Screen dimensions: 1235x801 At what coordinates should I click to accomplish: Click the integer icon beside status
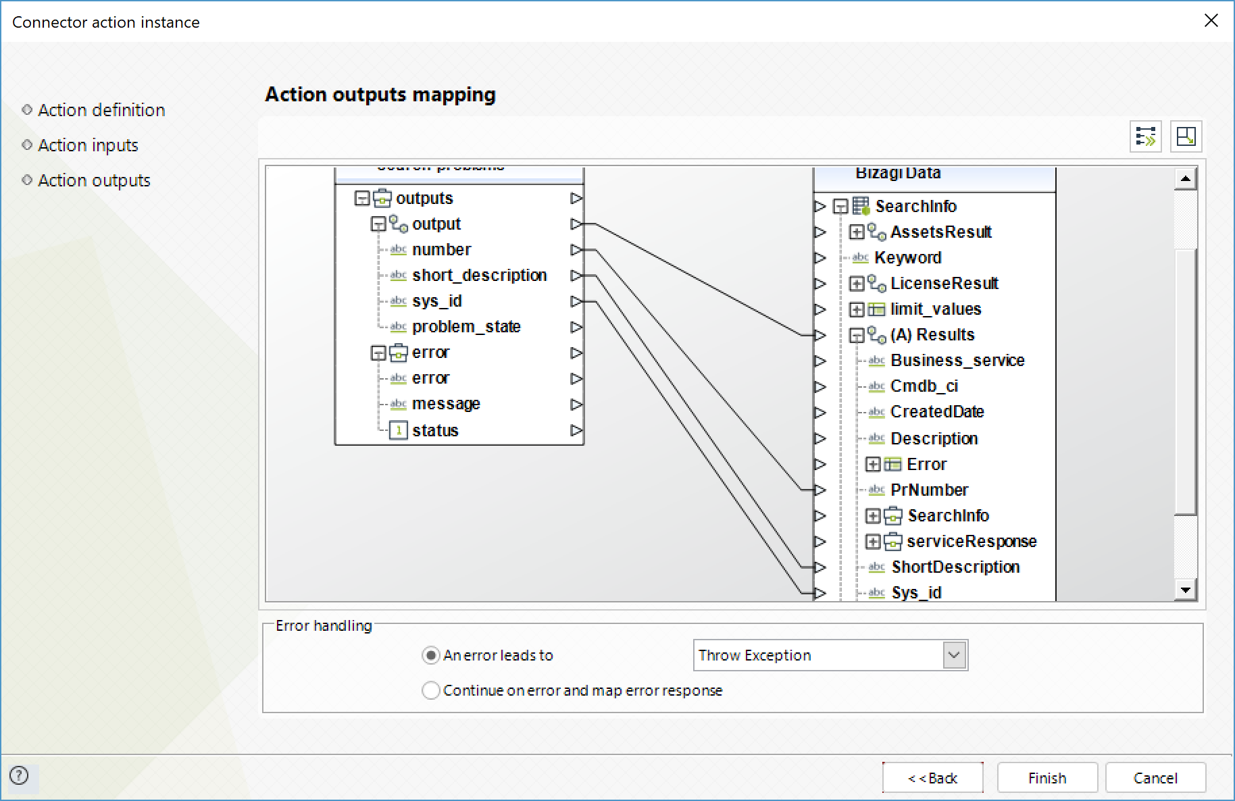coord(399,430)
